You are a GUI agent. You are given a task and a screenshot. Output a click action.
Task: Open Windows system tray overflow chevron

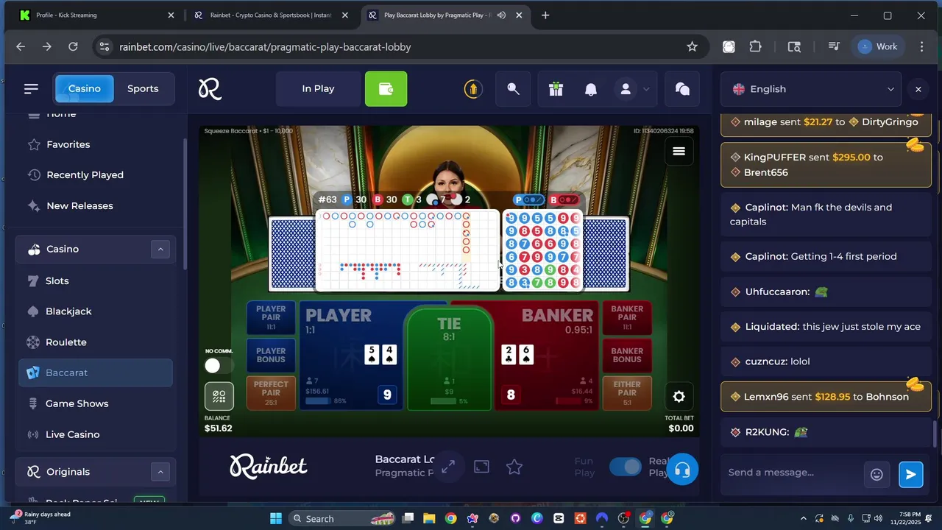(803, 519)
